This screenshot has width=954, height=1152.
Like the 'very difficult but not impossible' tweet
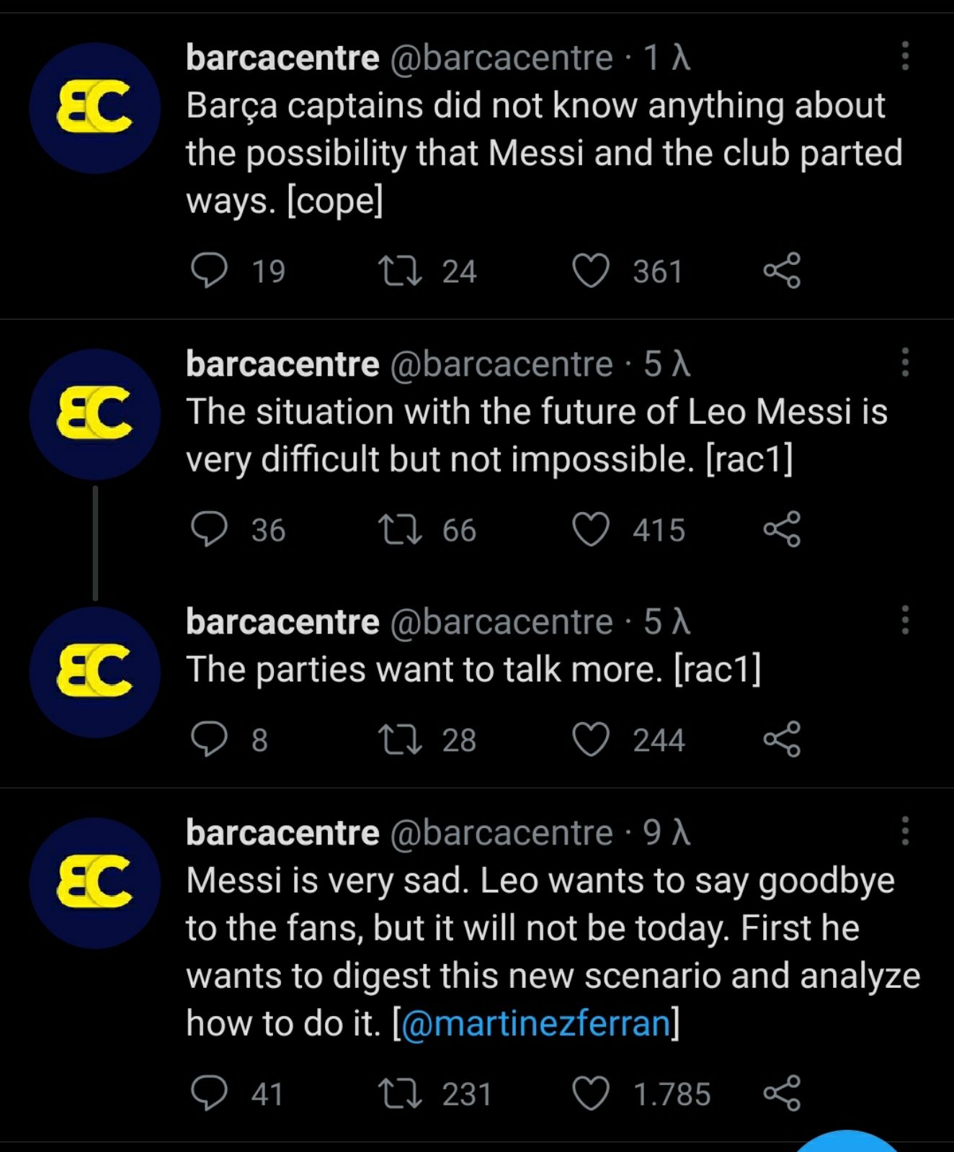pyautogui.click(x=591, y=530)
